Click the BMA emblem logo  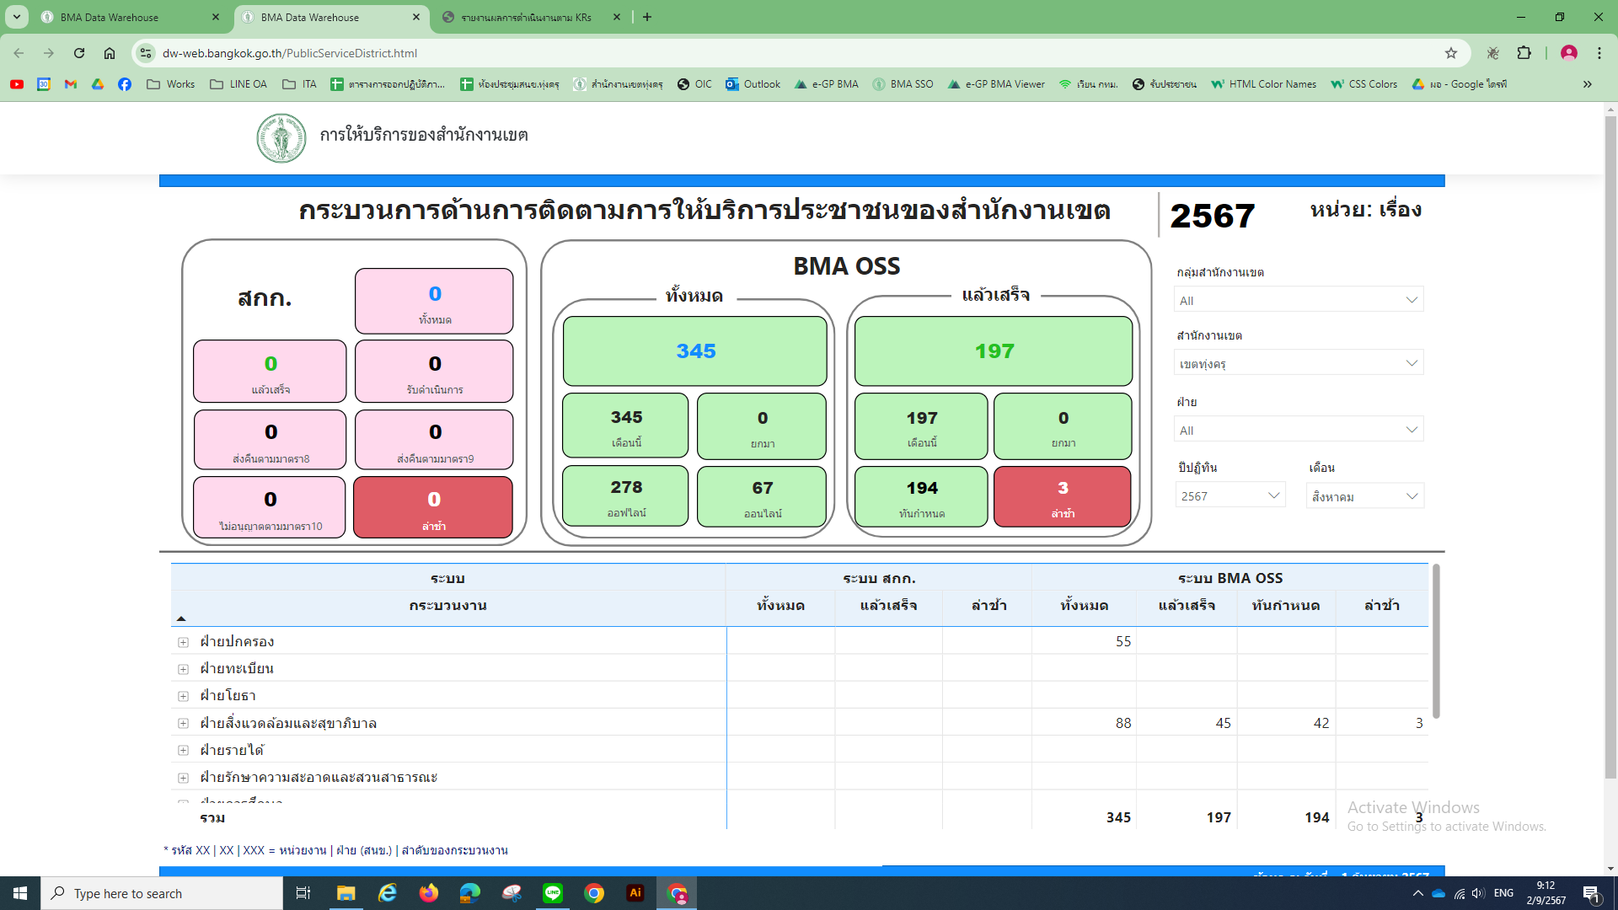point(281,138)
